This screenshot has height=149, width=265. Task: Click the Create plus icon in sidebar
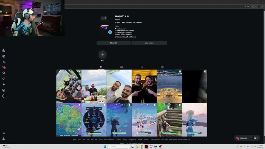coord(4,84)
